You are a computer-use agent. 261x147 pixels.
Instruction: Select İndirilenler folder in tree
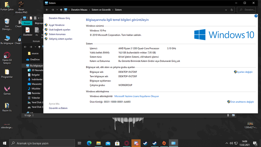click(x=35, y=79)
